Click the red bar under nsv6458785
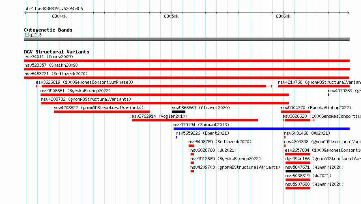This screenshot has width=361, height=204. pos(191,146)
